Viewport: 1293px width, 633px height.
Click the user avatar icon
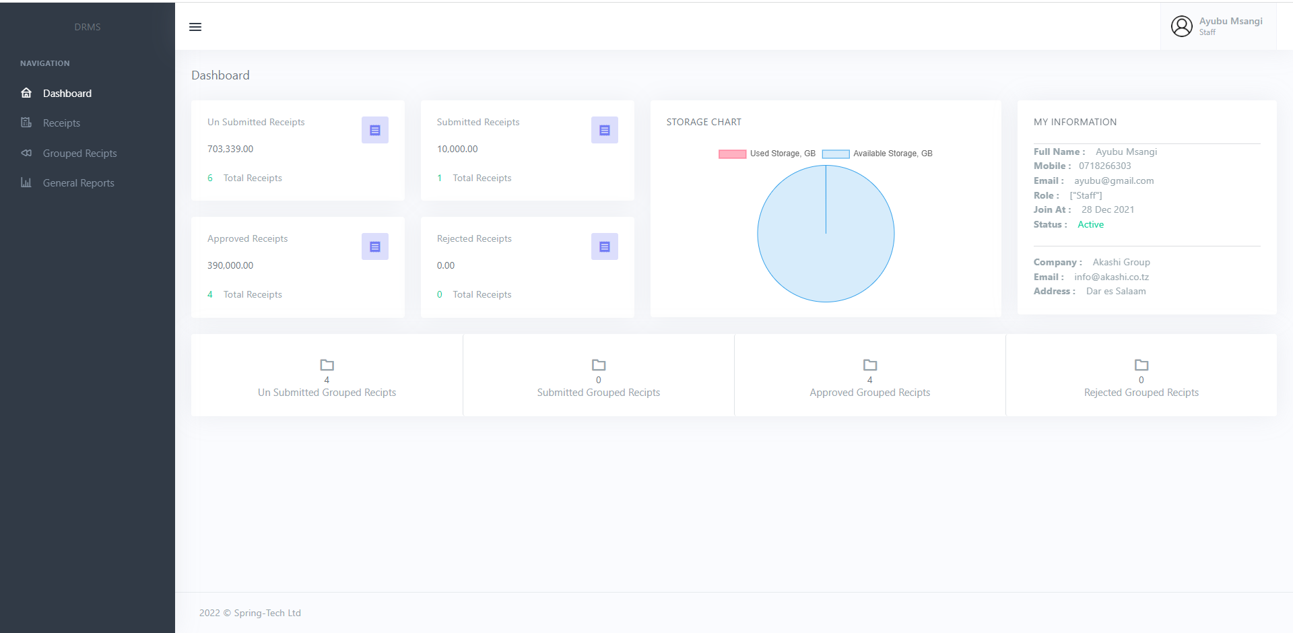1181,26
